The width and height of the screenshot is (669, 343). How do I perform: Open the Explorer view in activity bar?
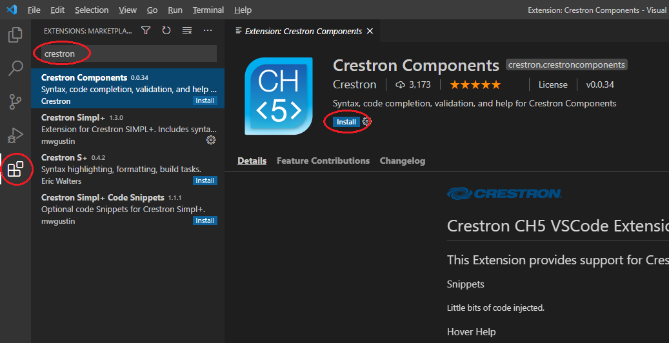click(15, 35)
